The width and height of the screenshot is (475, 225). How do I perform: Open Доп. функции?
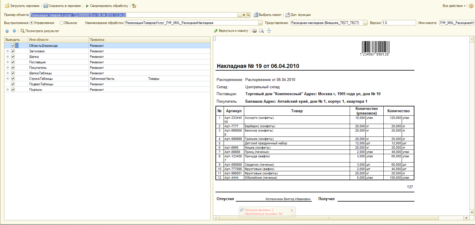(298, 15)
